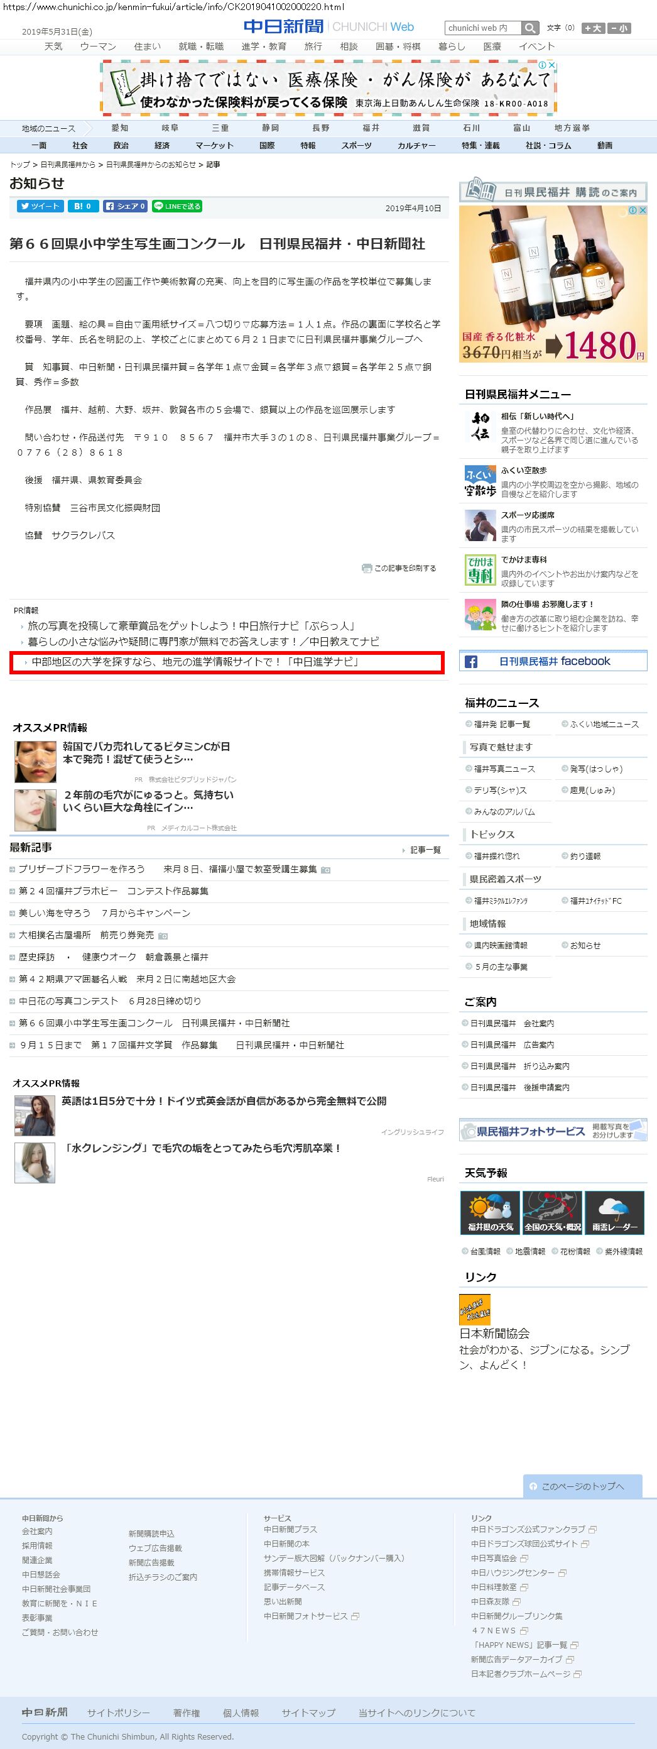Open the ふくい空散歩 thumbnail
Viewport: 657px width, 1749px height.
[x=480, y=481]
